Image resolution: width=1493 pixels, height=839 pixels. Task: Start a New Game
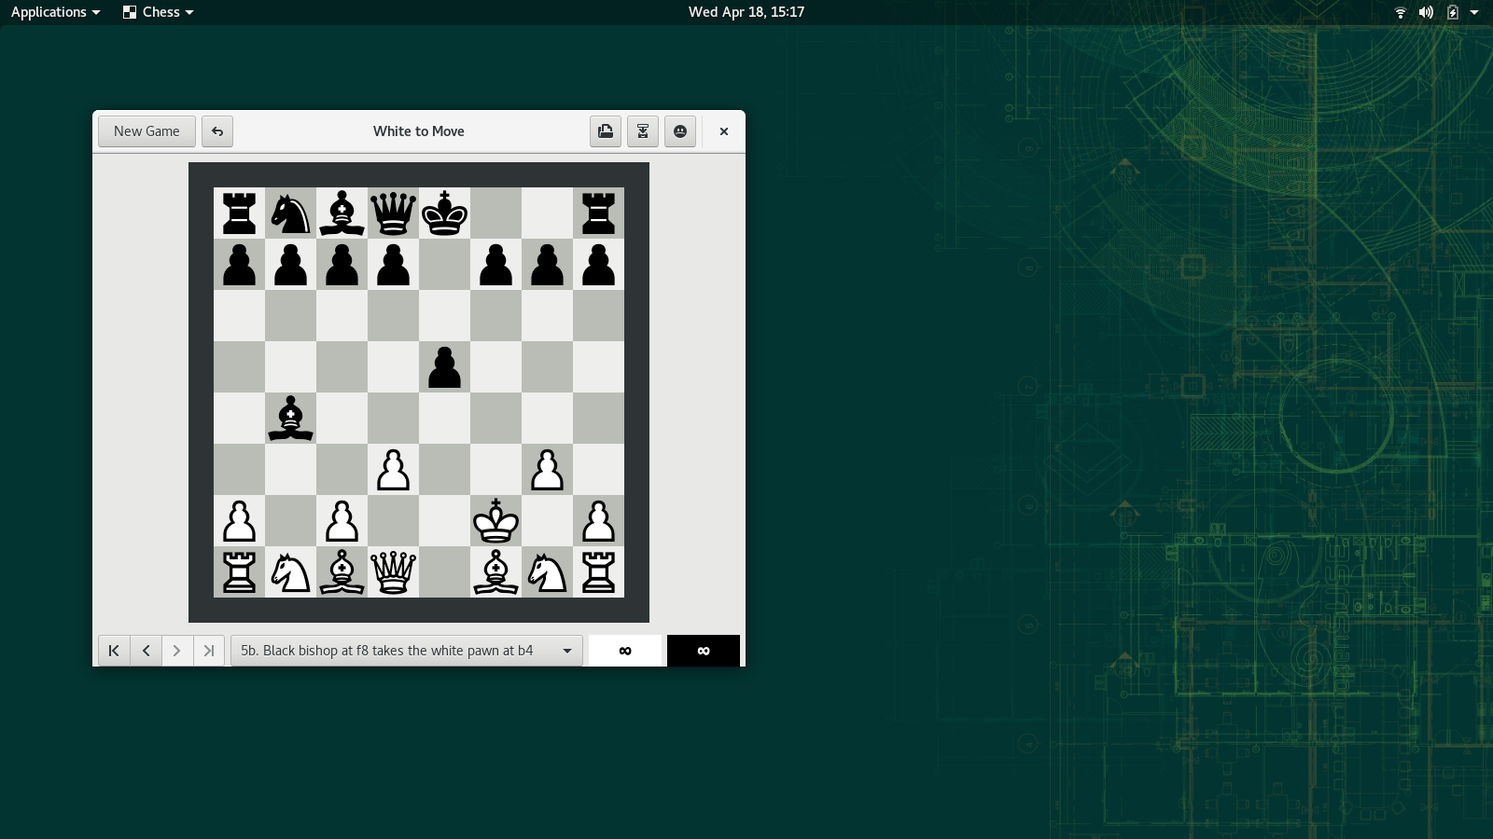tap(147, 131)
